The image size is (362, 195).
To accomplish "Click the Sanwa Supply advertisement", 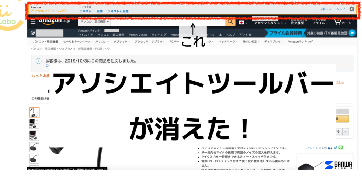I will click(325, 161).
